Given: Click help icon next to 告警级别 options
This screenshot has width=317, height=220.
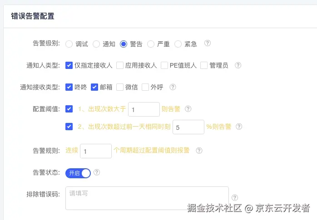Looking at the screenshot, I should pyautogui.click(x=208, y=44).
